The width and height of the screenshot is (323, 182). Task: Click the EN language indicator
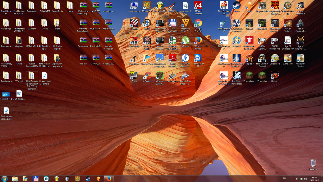pyautogui.click(x=284, y=178)
